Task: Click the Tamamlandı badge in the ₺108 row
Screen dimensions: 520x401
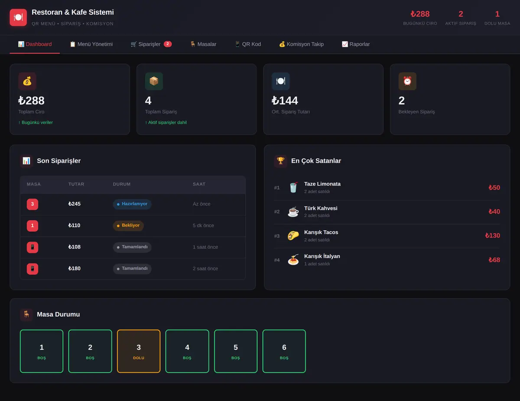Action: [x=132, y=247]
